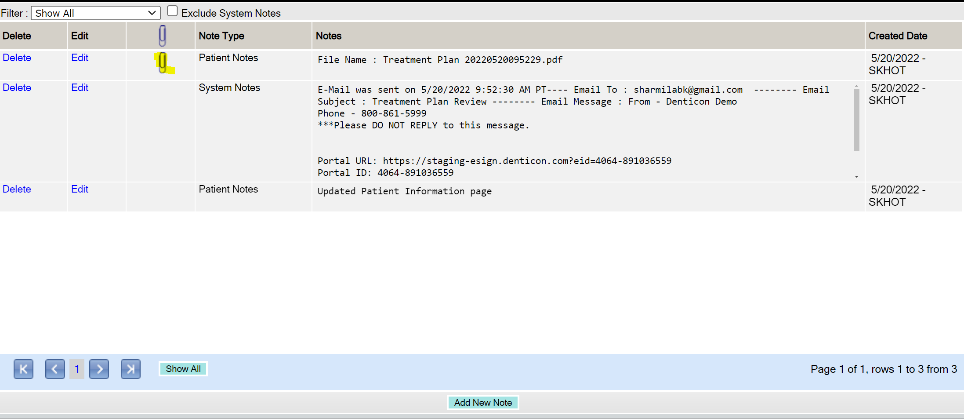The height and width of the screenshot is (419, 964).
Task: Delete the Updated Patient Information note
Action: click(17, 189)
